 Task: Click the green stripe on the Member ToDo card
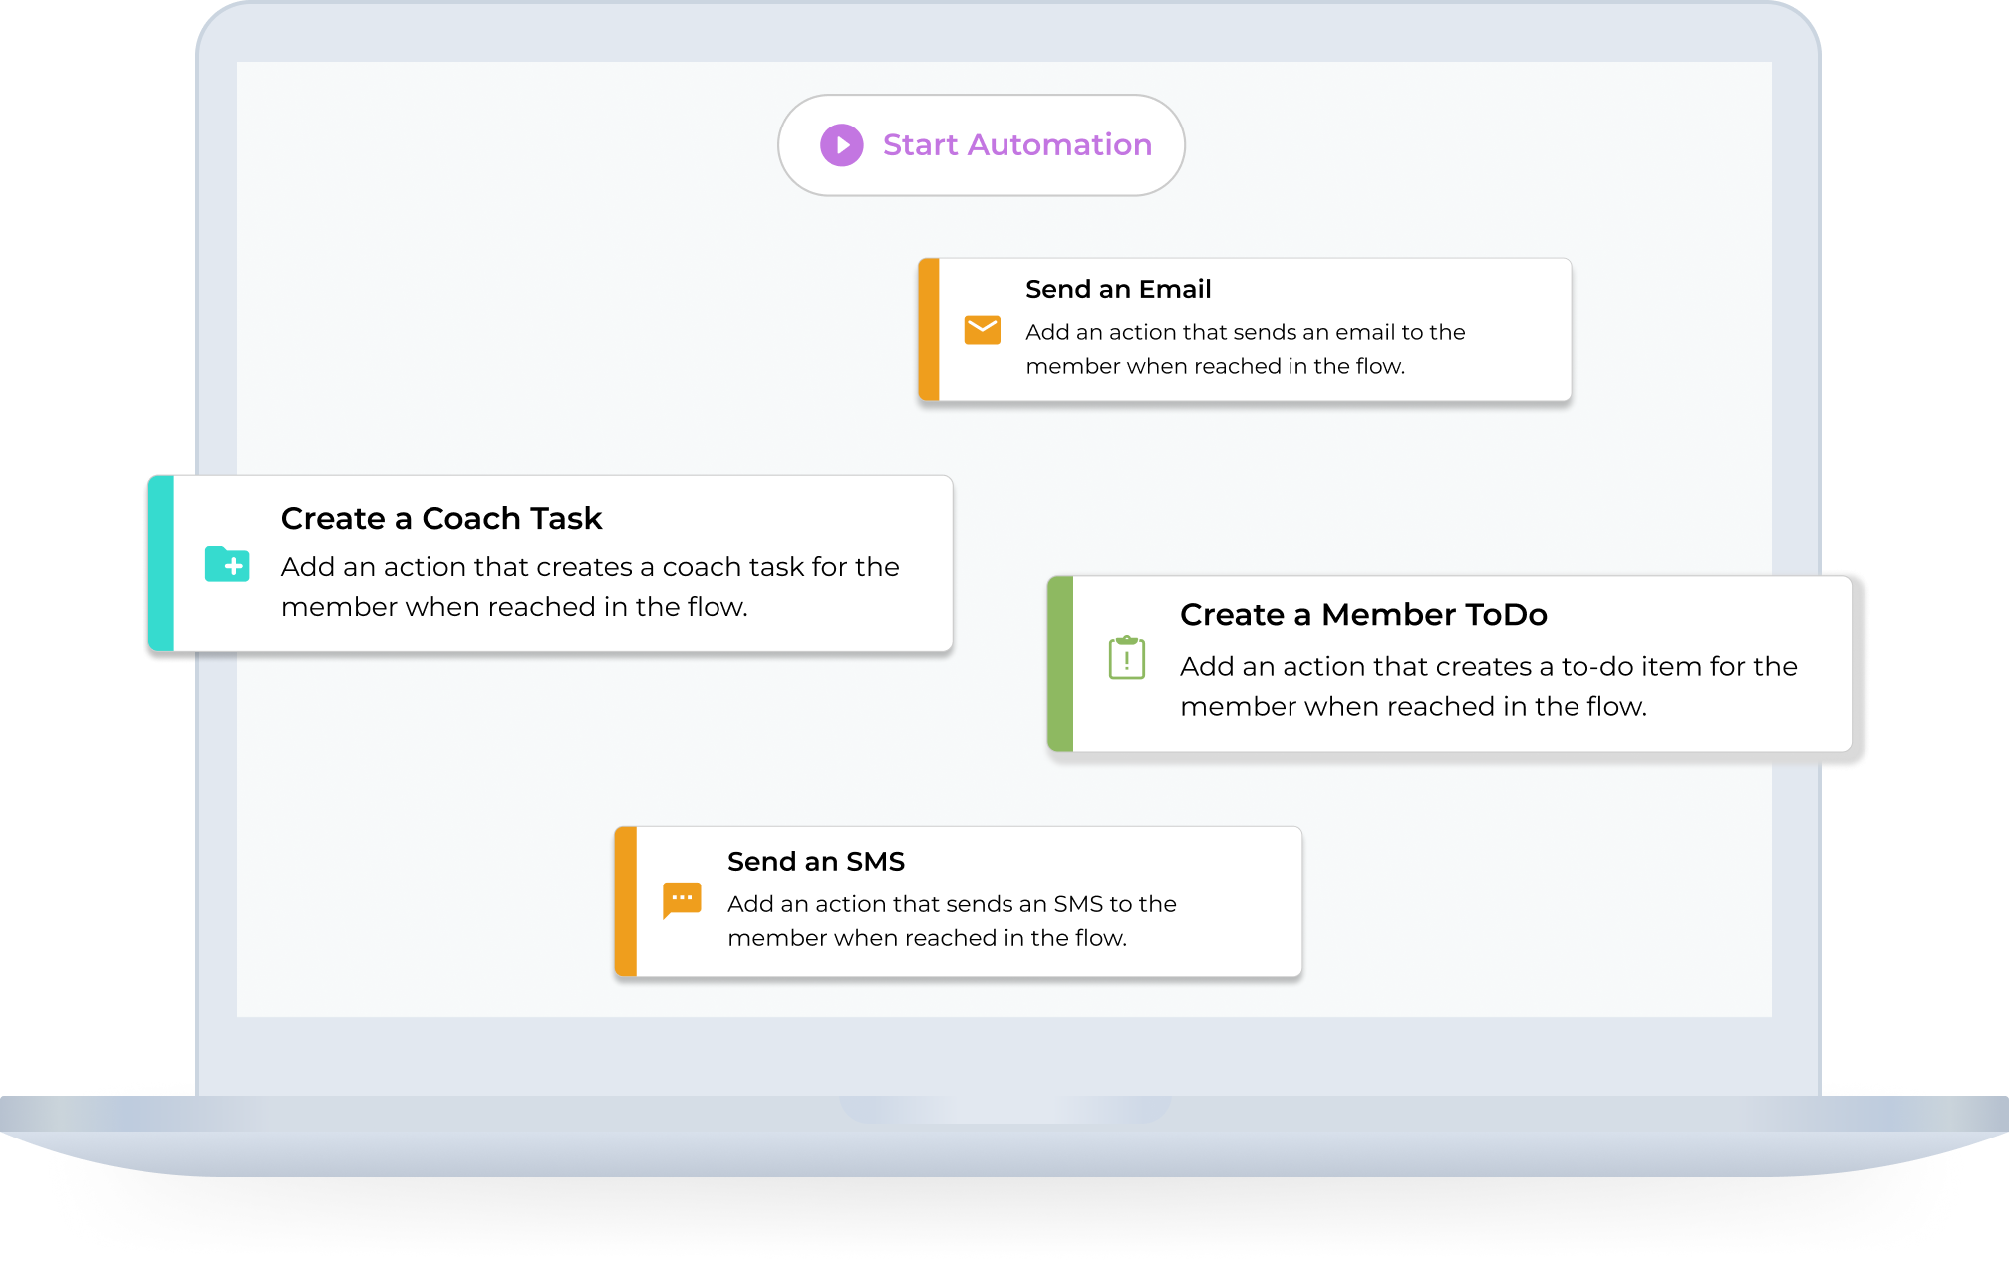click(1061, 663)
